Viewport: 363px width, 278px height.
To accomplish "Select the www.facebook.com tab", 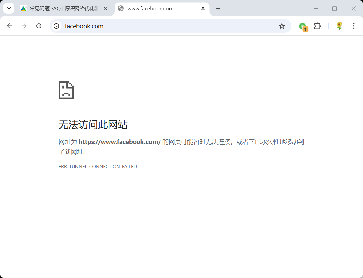I will click(154, 9).
